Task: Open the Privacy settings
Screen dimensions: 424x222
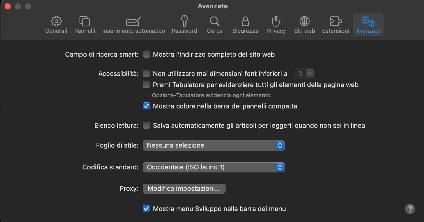Action: (x=276, y=24)
